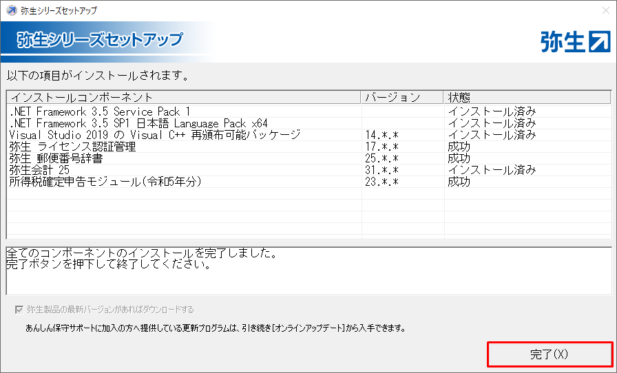617x373 pixels.
Task: Click the 状態 column header
Action: click(527, 97)
